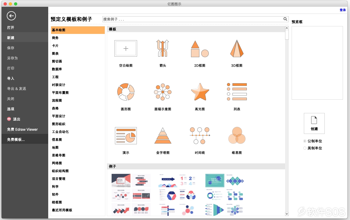Open the blue arrow numbers example thumbnail
This screenshot has height=220, width=350.
177,194
